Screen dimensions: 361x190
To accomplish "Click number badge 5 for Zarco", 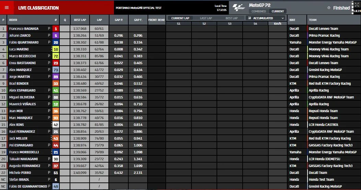I will pos(56,36).
